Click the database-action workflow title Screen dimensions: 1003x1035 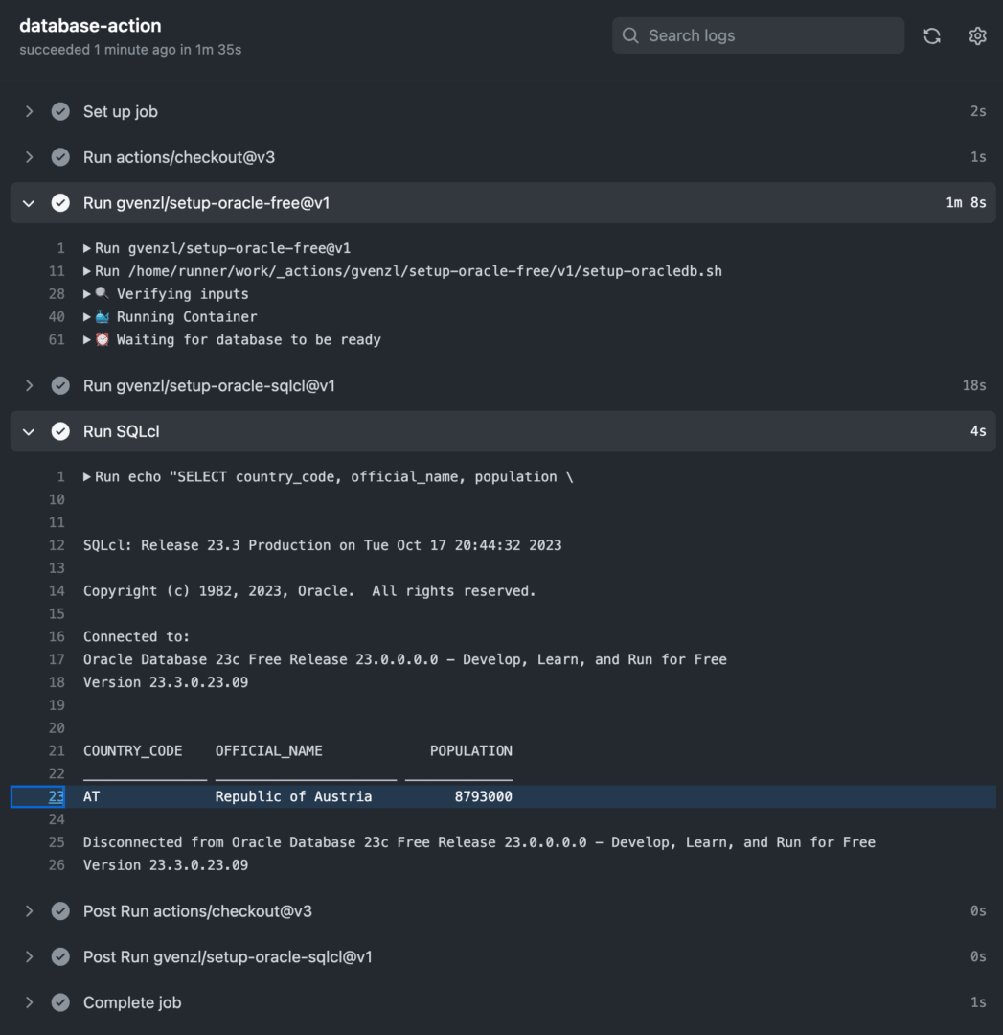coord(90,26)
